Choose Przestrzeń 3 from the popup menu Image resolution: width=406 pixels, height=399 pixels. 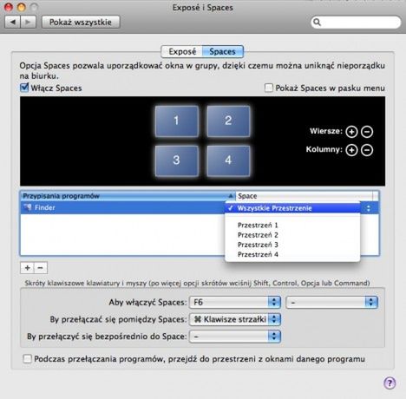(x=292, y=245)
